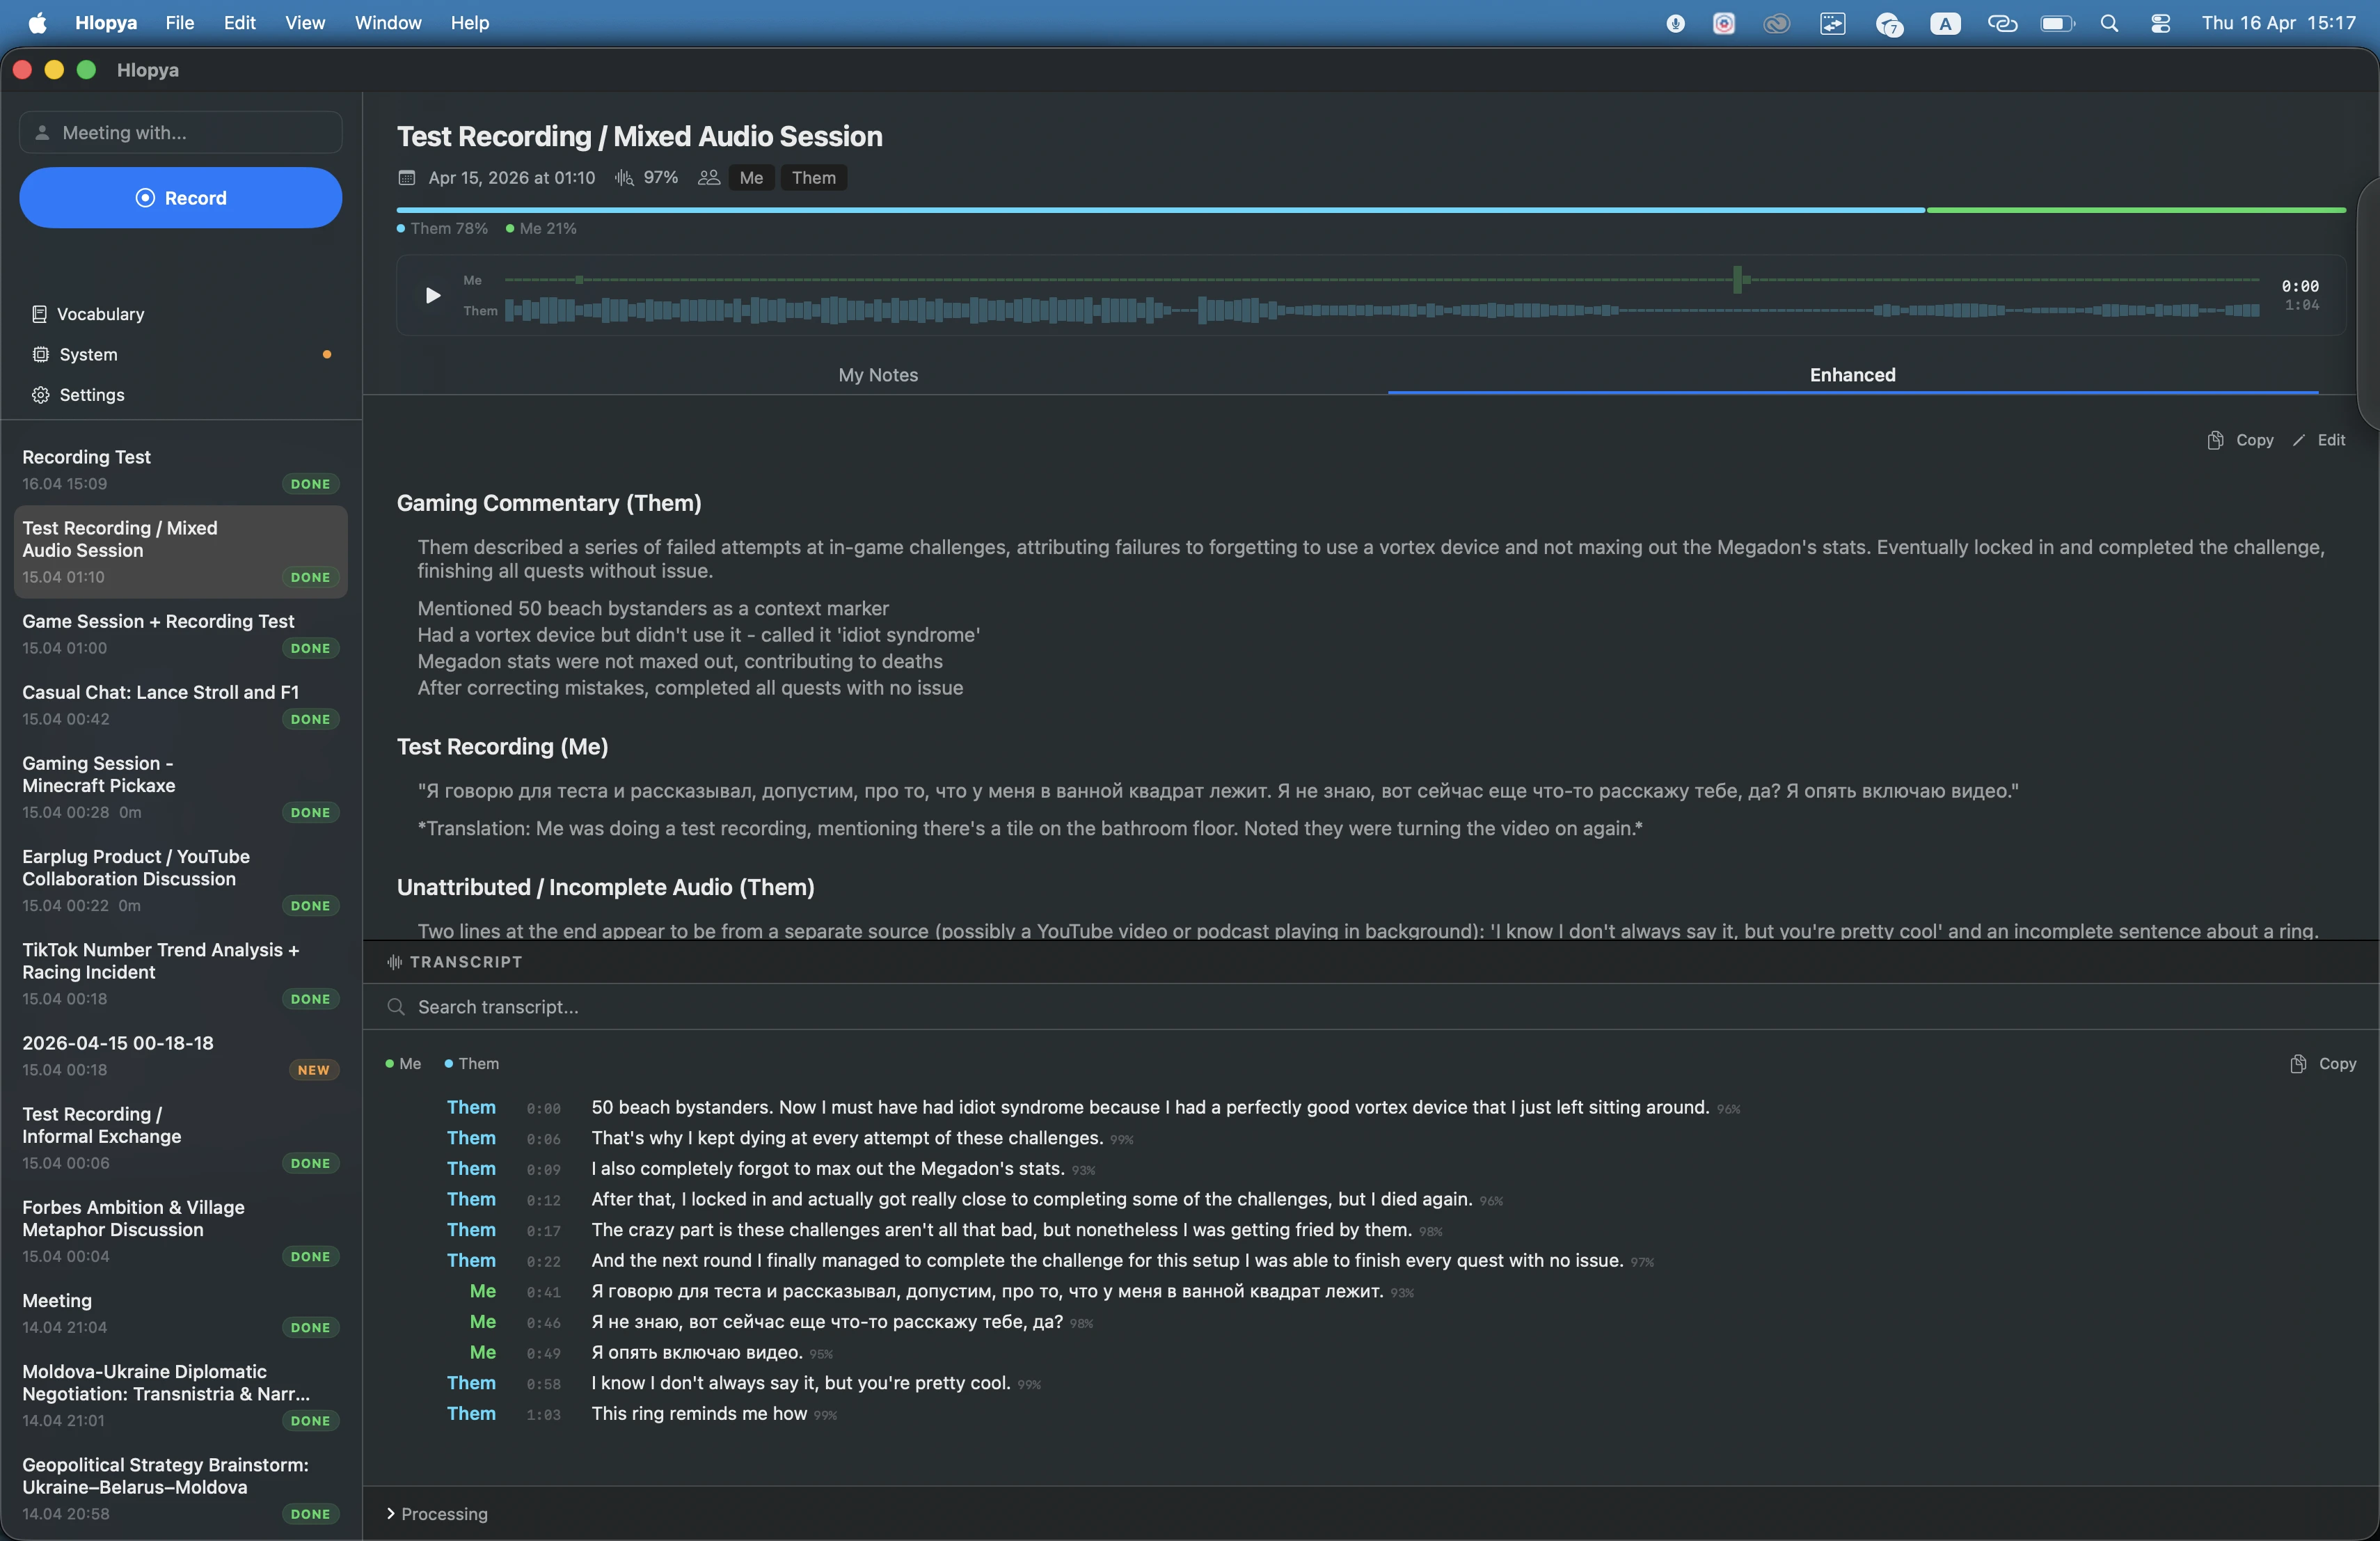Toggle the Me speaker filter in transcript
The width and height of the screenshot is (2380, 1541).
tap(403, 1064)
